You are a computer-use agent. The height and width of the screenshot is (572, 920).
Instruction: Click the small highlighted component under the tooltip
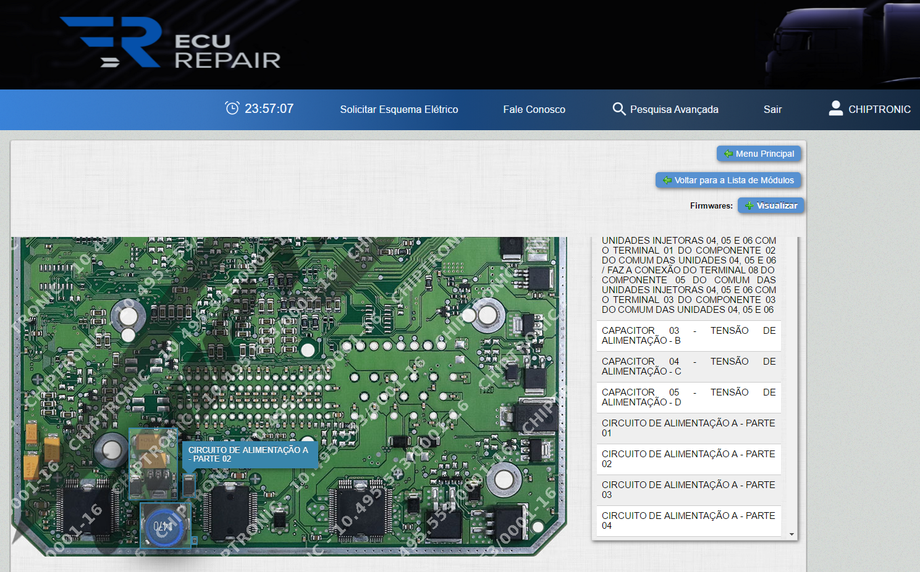(x=188, y=486)
